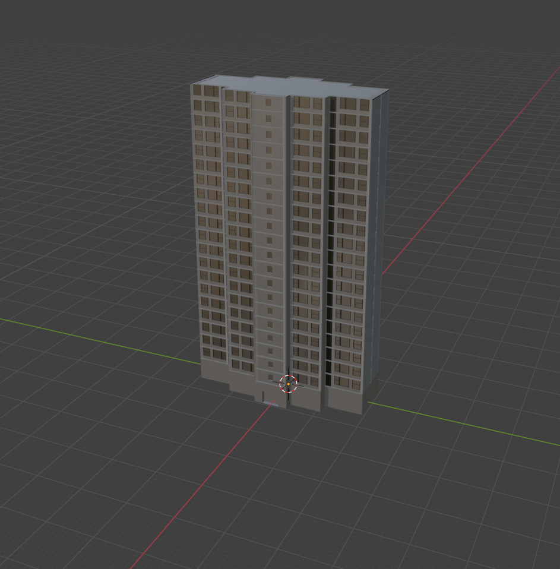Select the central single-window strip of the facade
This screenshot has height=569, width=560.
tap(269, 238)
